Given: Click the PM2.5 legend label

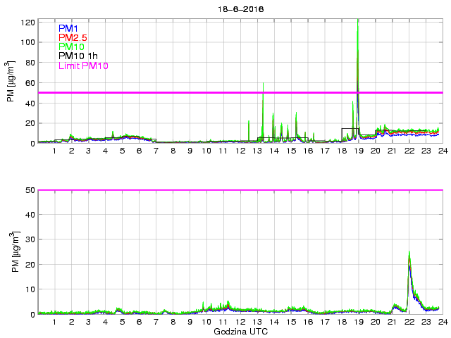Looking at the screenshot, I should click(x=73, y=37).
